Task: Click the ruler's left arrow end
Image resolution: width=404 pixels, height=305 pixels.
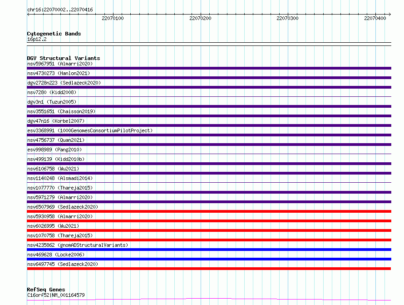Action: (x=28, y=15)
